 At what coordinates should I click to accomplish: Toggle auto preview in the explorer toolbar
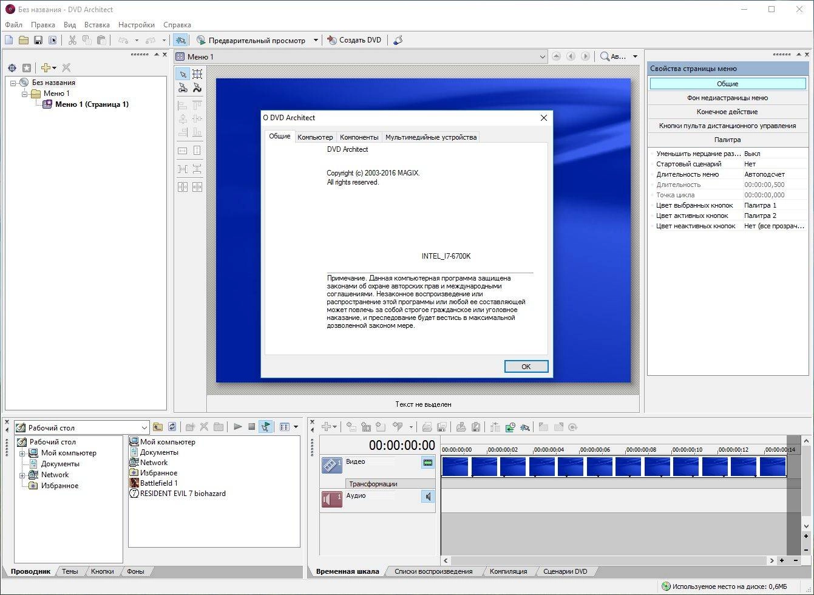click(x=265, y=427)
